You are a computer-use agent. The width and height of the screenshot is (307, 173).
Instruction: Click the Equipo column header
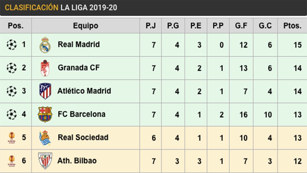[x=85, y=26]
